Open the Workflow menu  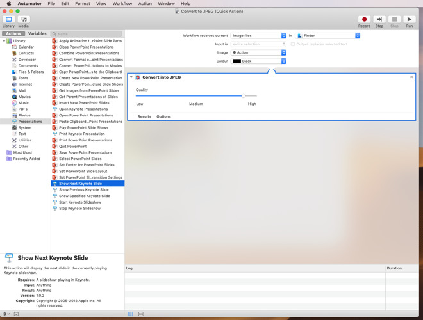coord(122,3)
